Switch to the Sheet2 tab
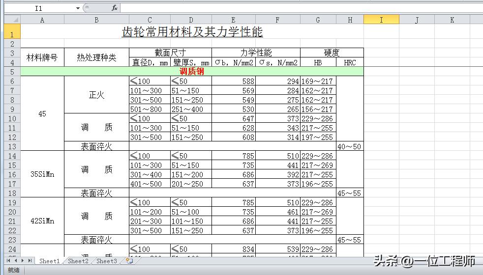This screenshot has height=275, width=483. [x=78, y=261]
